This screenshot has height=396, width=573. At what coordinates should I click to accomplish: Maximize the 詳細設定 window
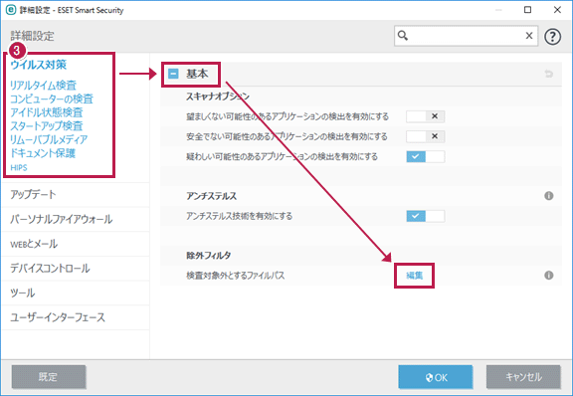(x=527, y=10)
